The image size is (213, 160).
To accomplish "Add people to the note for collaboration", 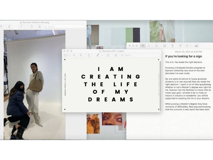I will 196,46.
